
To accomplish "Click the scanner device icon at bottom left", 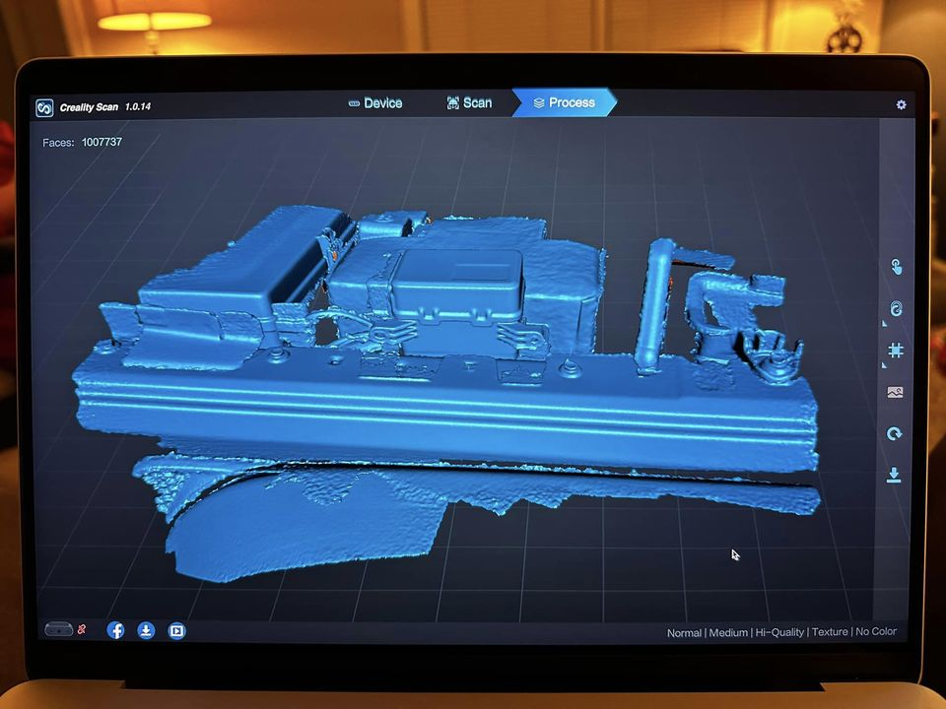I will point(58,629).
